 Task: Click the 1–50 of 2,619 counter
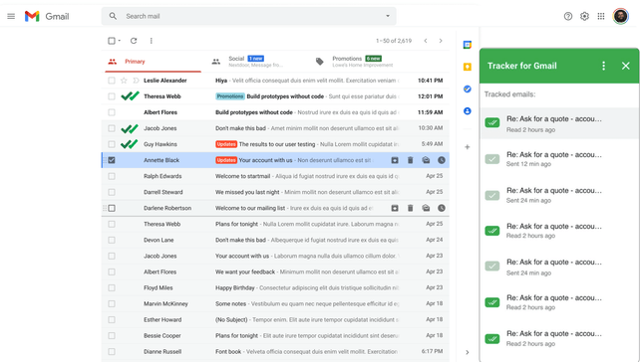pyautogui.click(x=394, y=41)
